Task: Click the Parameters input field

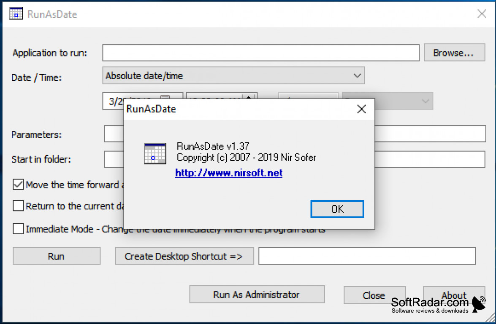Action: 430,134
